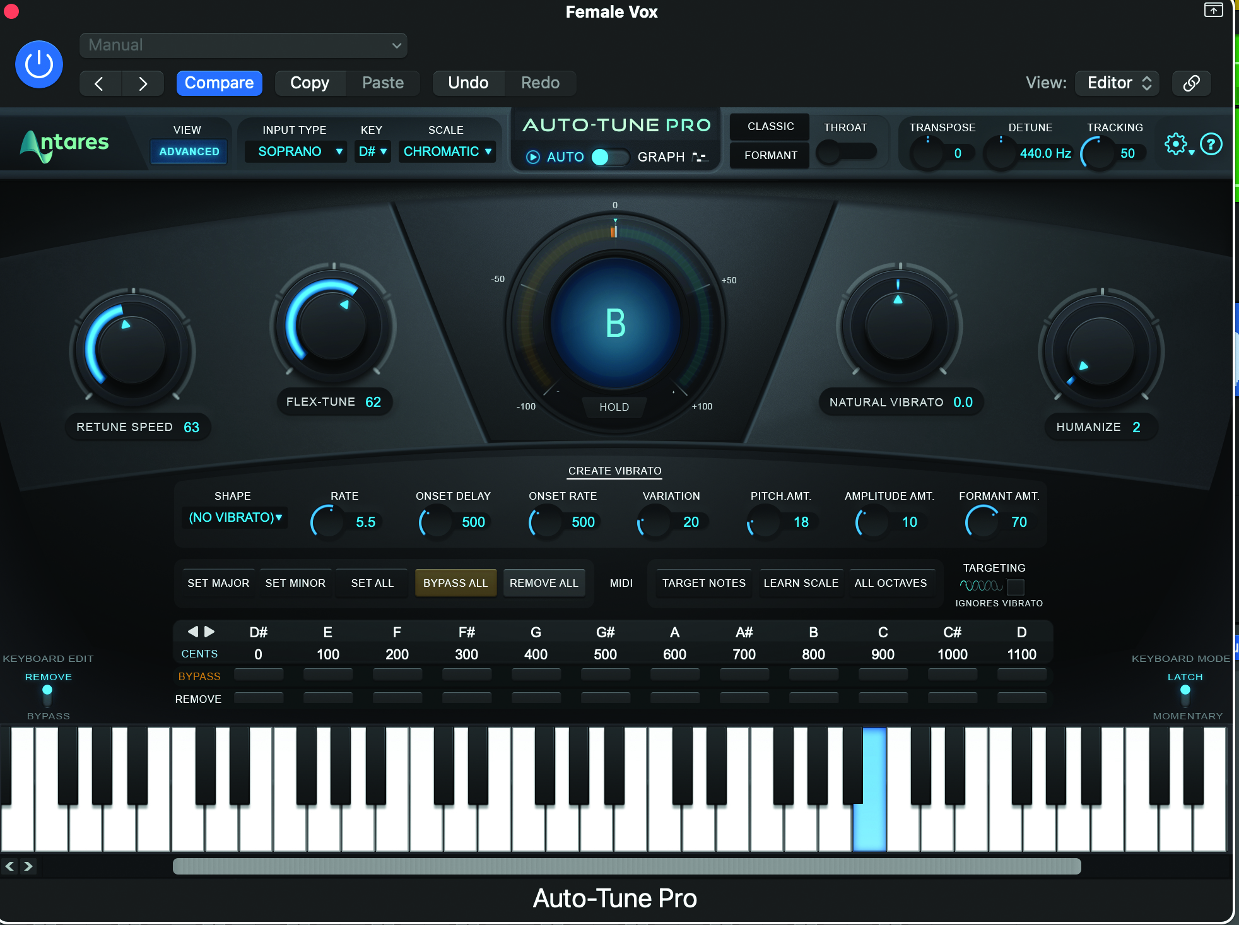This screenshot has height=925, width=1239.
Task: Switch to Advanced view
Action: tap(189, 151)
